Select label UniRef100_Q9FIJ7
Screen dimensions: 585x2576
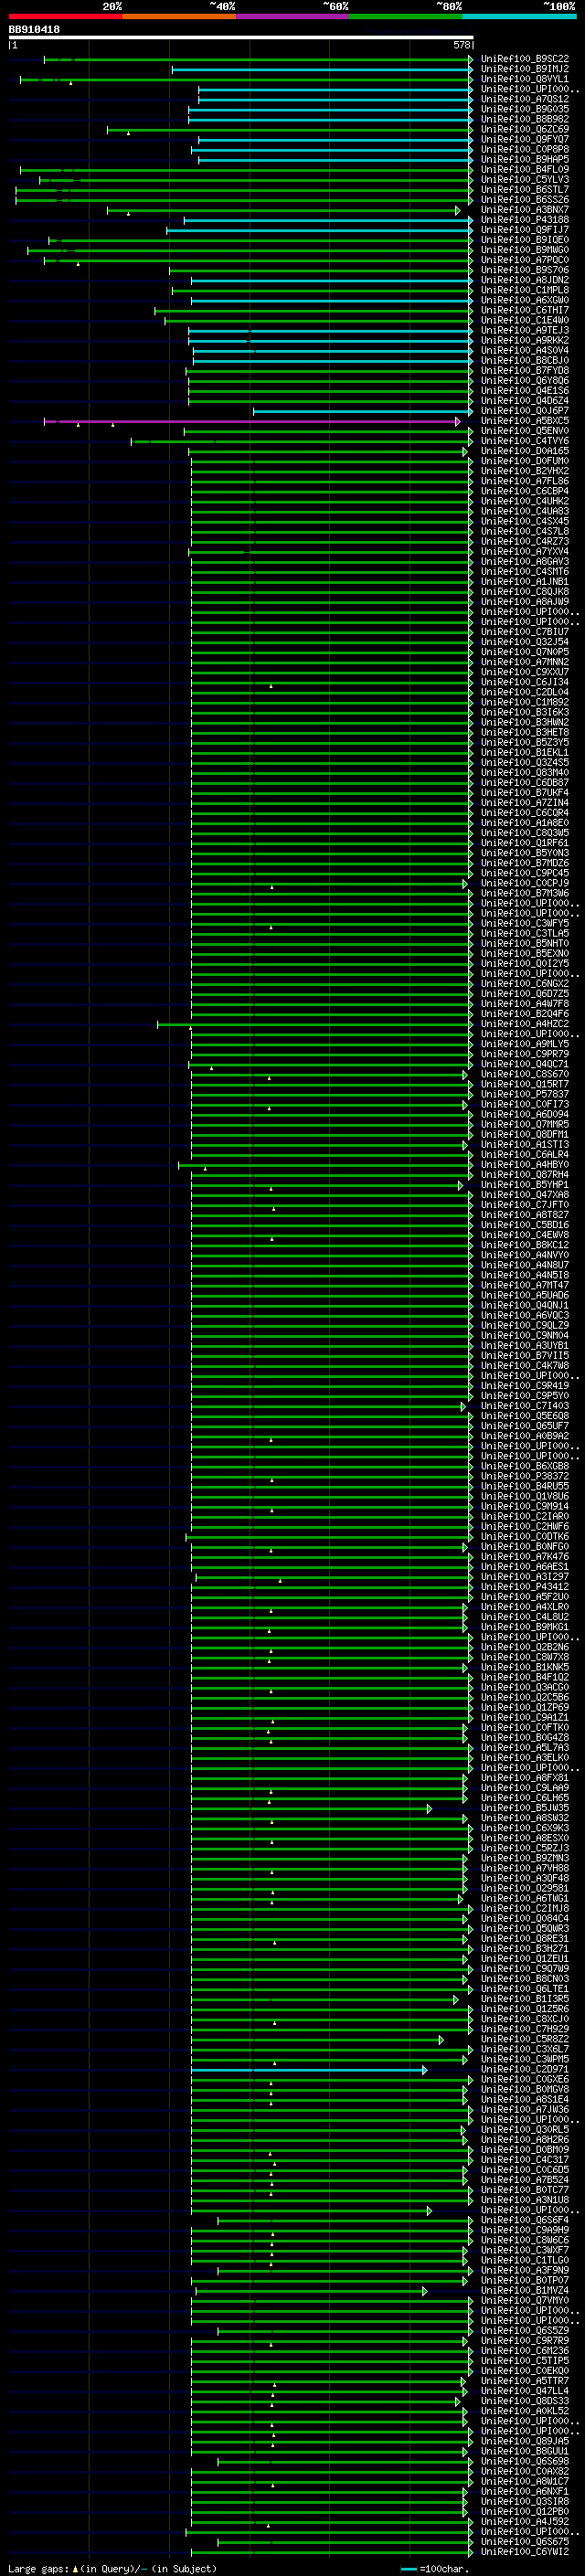(x=524, y=230)
